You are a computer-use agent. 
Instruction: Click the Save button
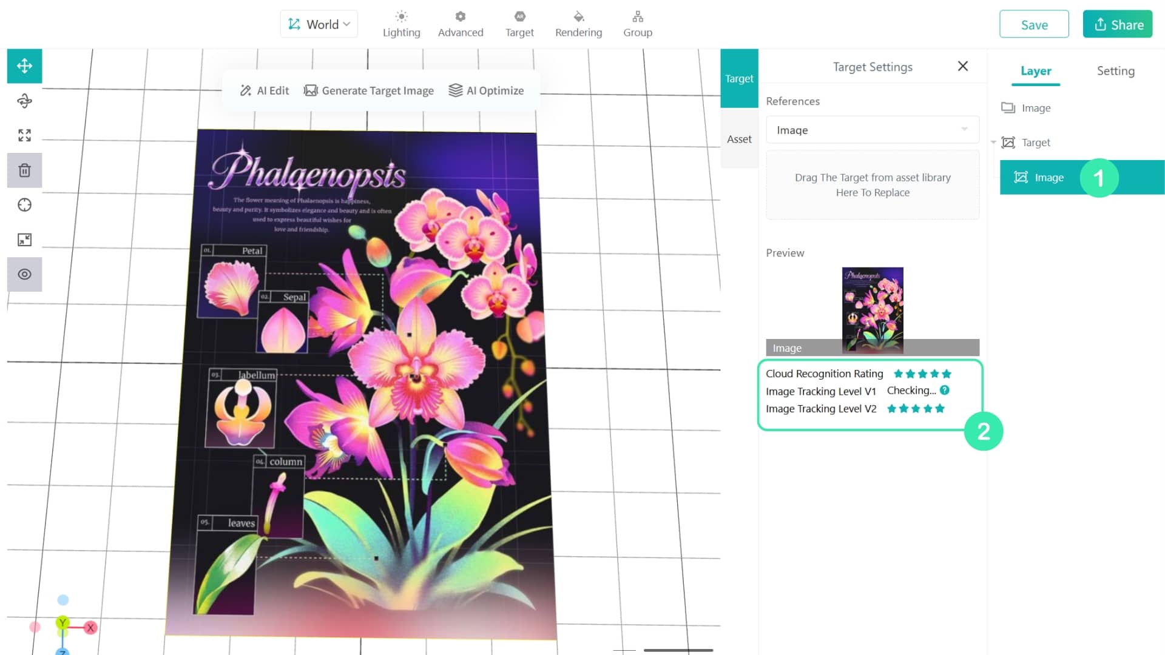[1034, 24]
